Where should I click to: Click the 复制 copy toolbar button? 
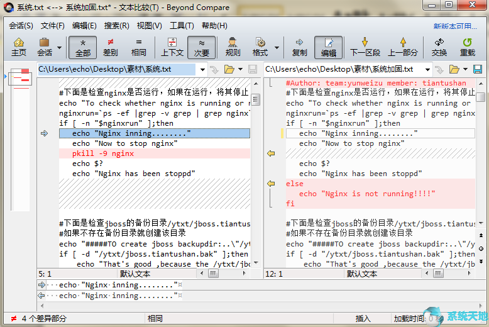[x=299, y=47]
